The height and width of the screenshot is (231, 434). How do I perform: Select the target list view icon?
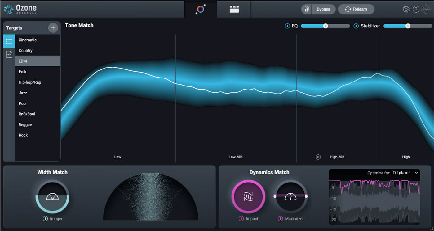[x=9, y=41]
